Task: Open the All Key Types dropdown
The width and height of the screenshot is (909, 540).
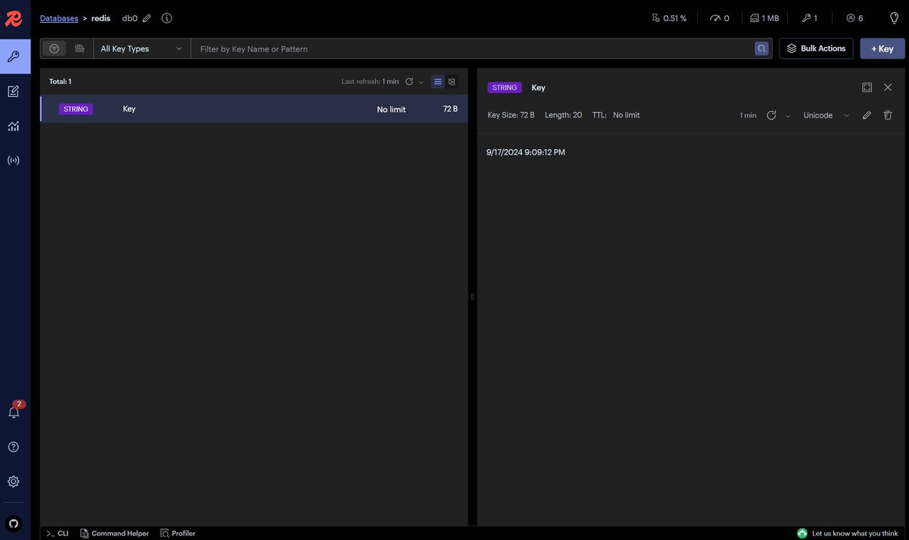Action: (142, 48)
